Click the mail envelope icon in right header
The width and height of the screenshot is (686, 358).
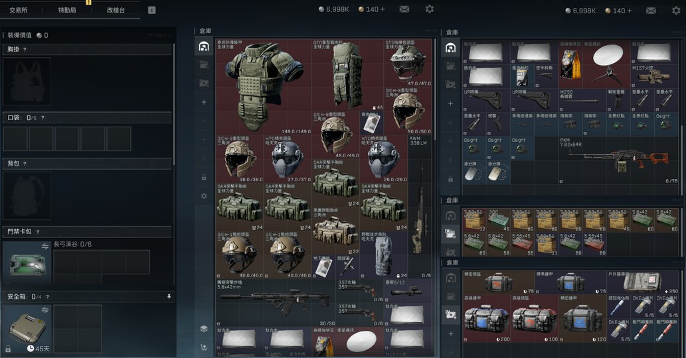coord(651,11)
